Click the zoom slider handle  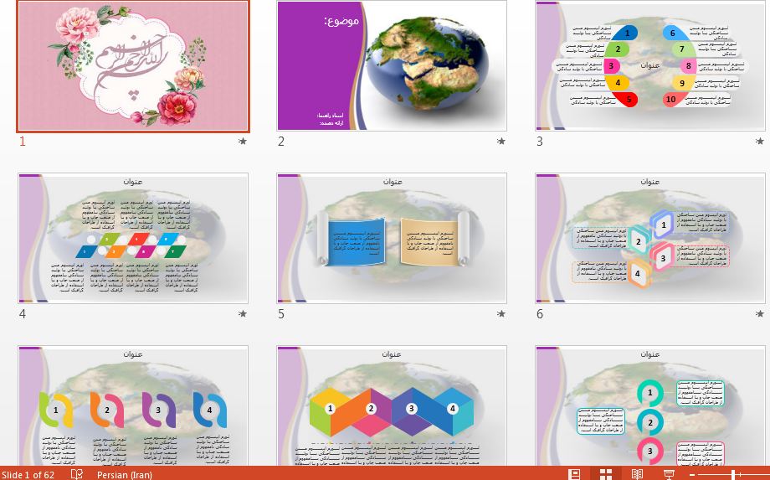tap(734, 475)
